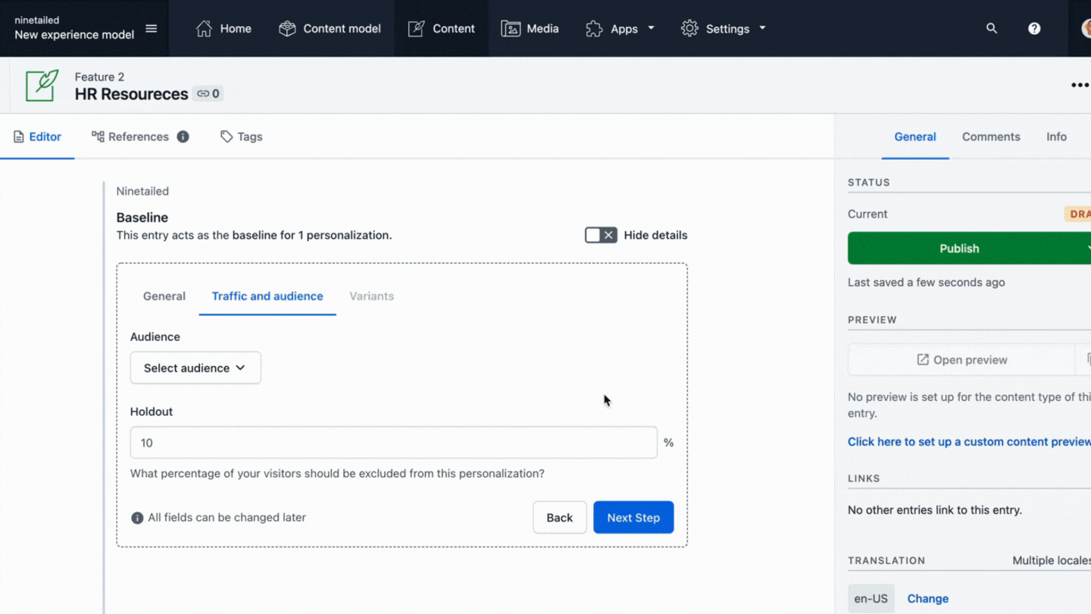Open the three-dot entry actions menu
The width and height of the screenshot is (1091, 614).
(1080, 85)
